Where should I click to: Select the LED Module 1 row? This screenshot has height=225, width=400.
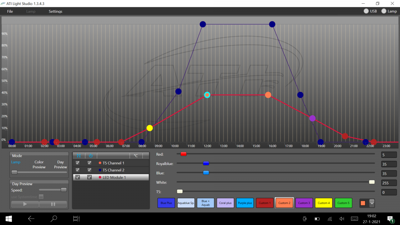111,177
